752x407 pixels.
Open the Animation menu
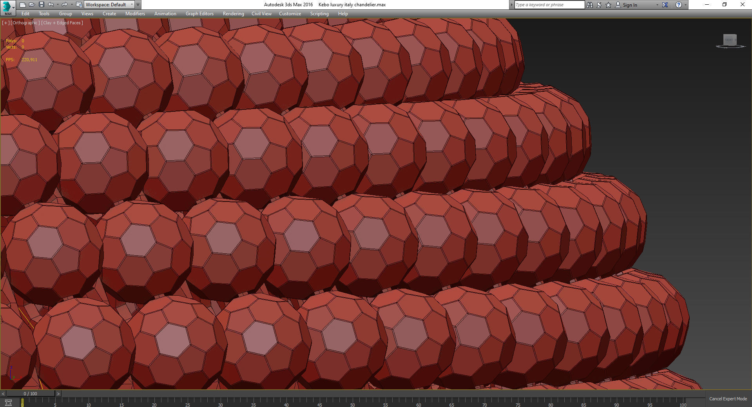pyautogui.click(x=165, y=14)
